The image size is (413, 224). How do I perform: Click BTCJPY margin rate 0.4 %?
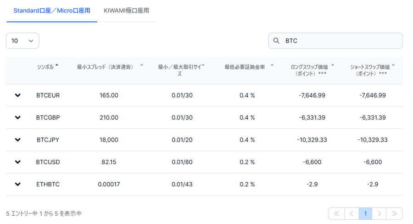[x=247, y=140]
